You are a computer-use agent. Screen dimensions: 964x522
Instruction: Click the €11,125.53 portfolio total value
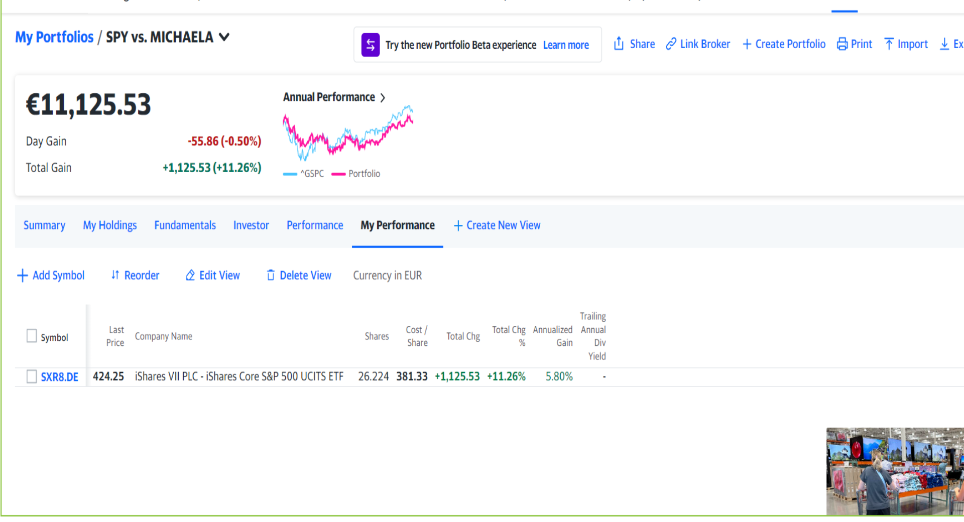[x=88, y=105]
